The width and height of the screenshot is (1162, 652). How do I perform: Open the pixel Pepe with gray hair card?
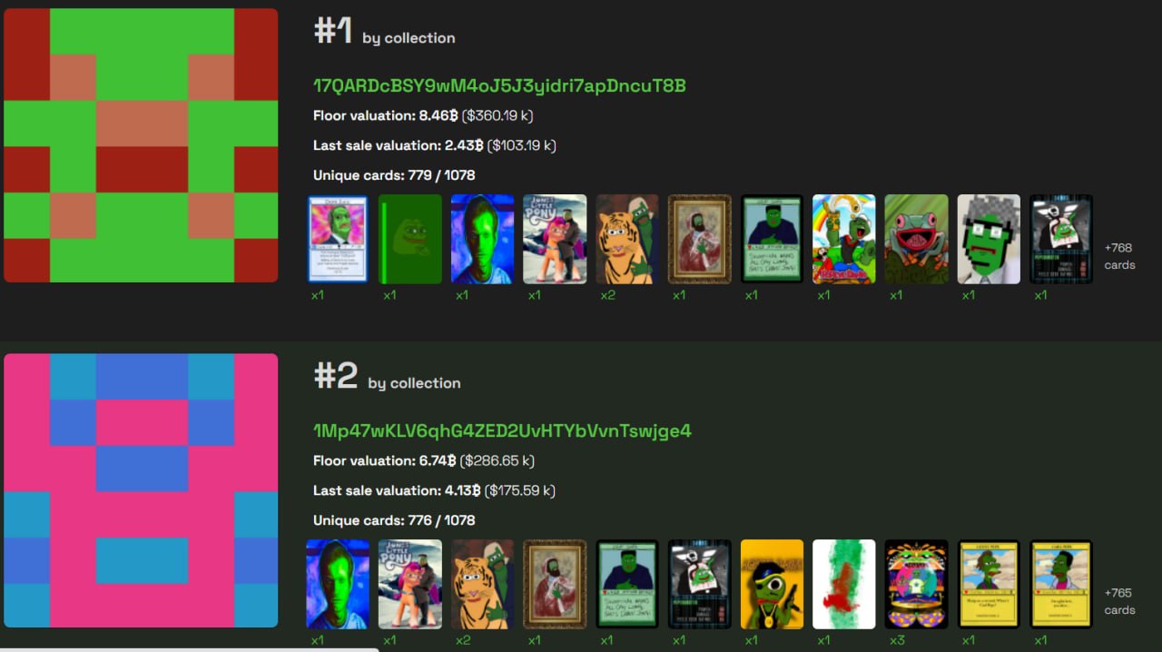click(989, 239)
